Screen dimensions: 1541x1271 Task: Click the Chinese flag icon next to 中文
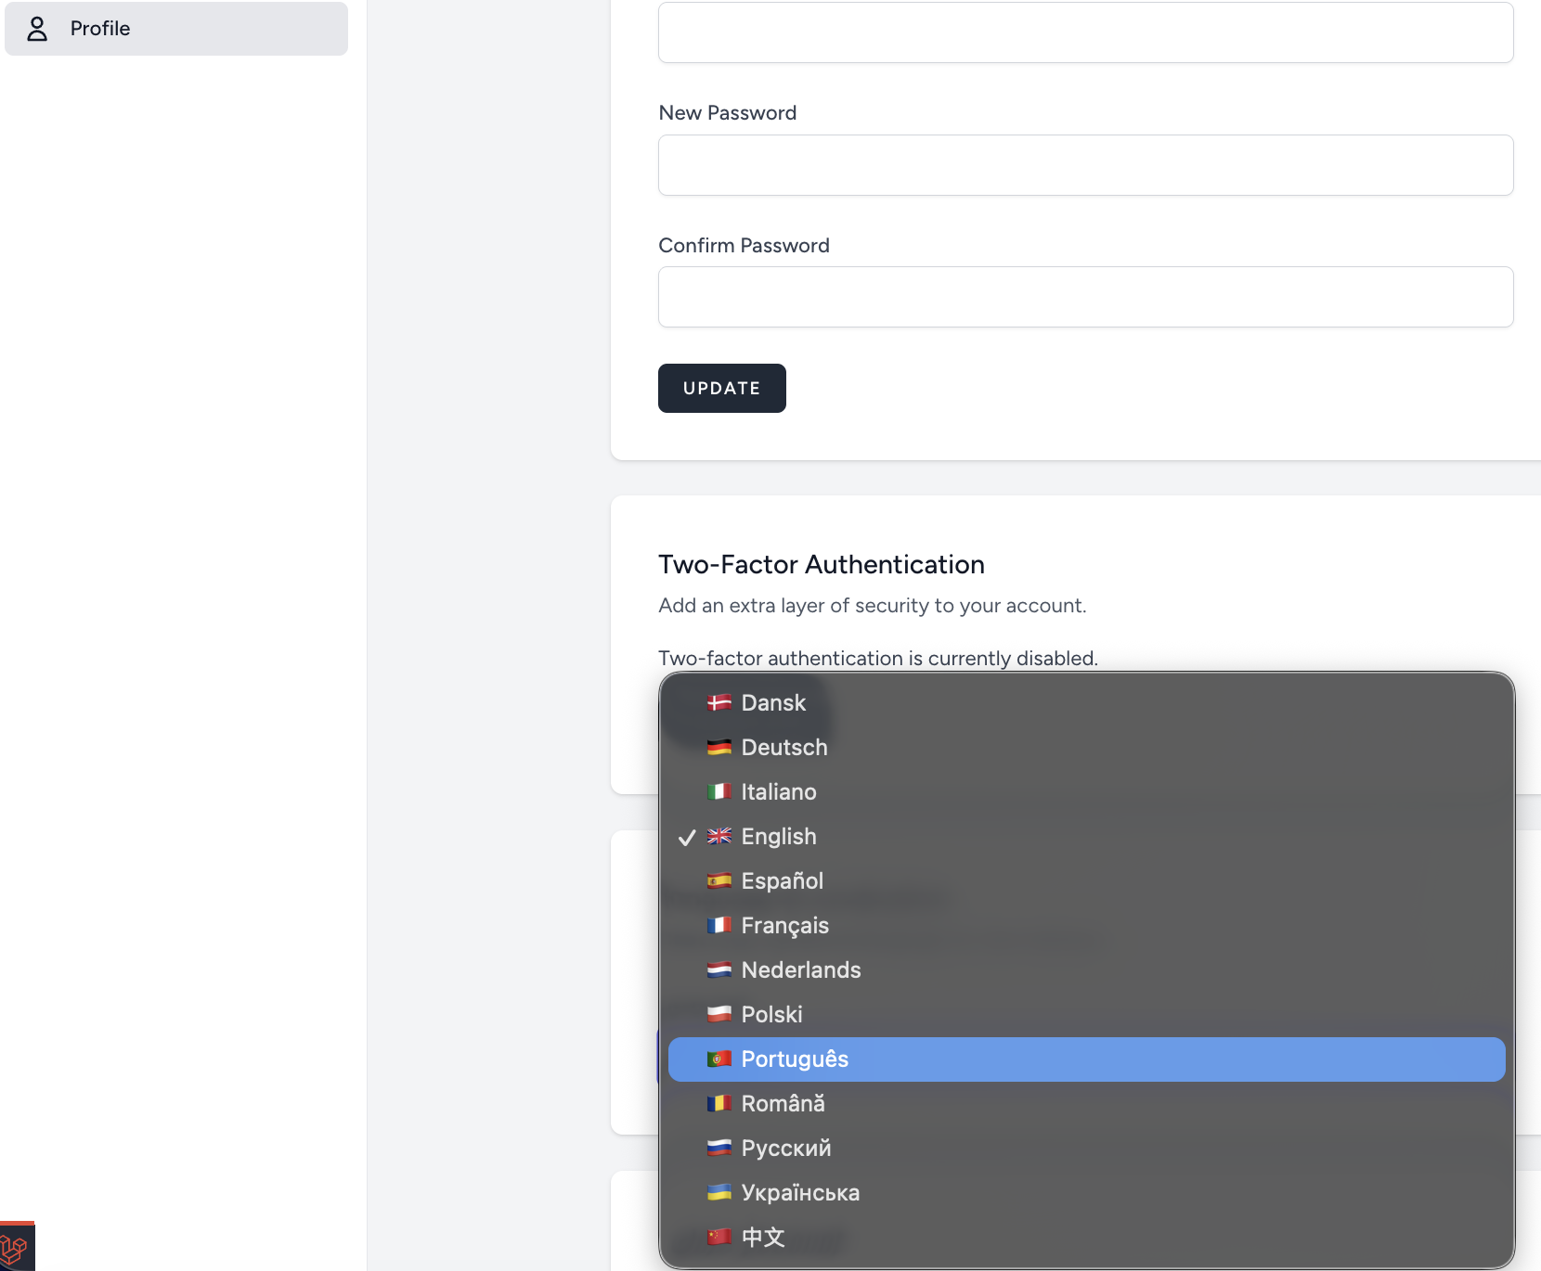[x=719, y=1238]
